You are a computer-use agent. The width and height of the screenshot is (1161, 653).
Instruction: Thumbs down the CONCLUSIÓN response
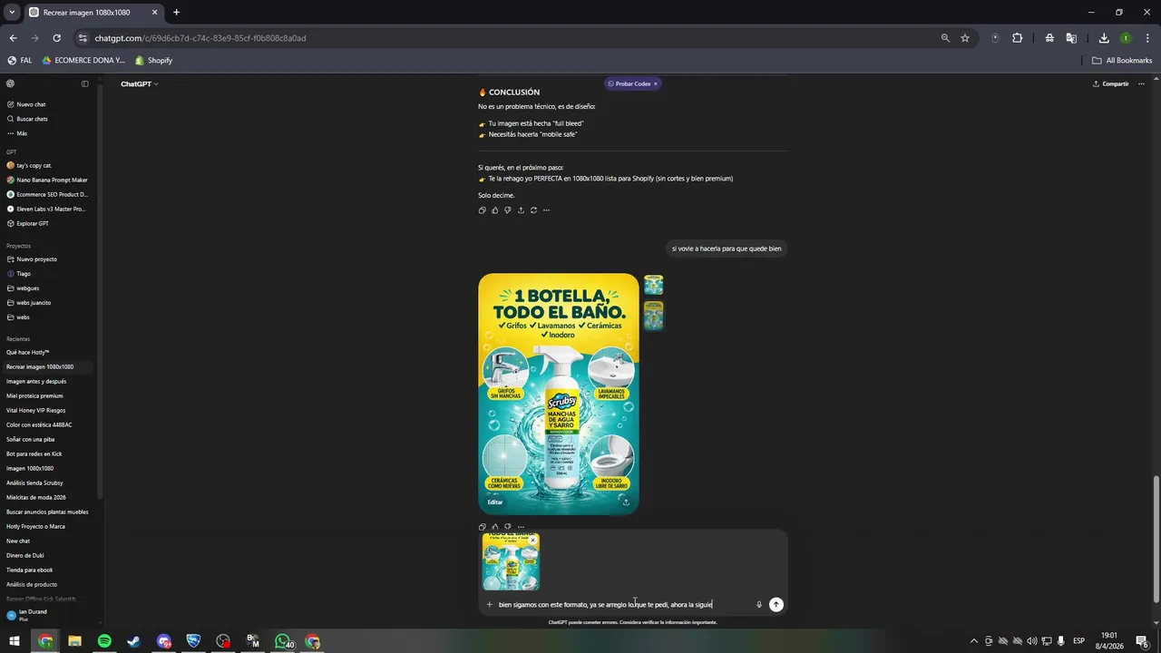(x=508, y=210)
